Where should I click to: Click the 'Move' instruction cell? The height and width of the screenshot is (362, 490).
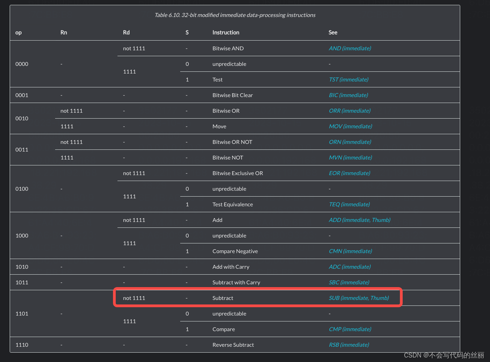[219, 127]
